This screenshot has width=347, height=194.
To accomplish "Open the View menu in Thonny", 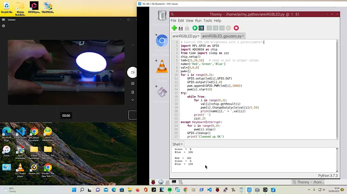I will [x=189, y=21].
